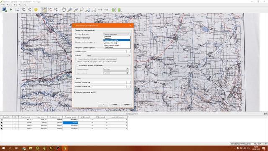The height and width of the screenshot is (151, 268).
Task: Click Cancel in transformation settings dialog
Action: [114, 104]
